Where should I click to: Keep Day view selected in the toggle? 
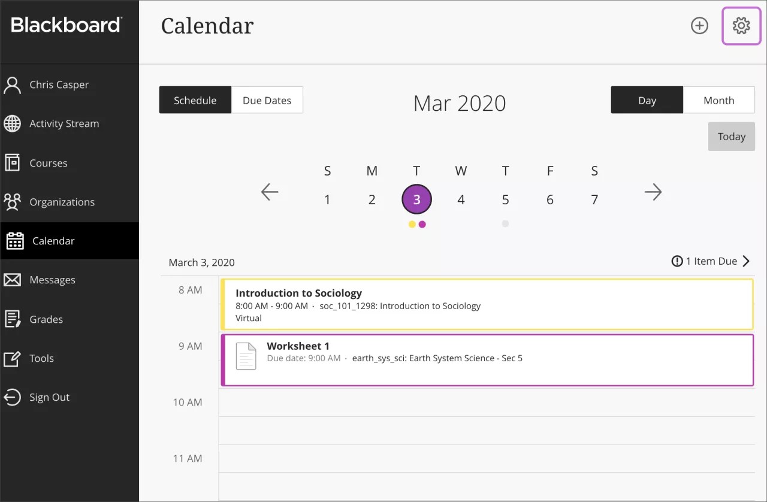tap(647, 100)
